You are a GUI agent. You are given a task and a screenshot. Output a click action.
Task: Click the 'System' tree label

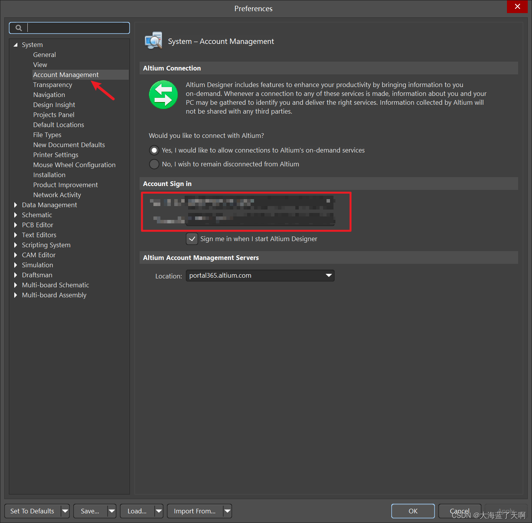[x=32, y=45]
